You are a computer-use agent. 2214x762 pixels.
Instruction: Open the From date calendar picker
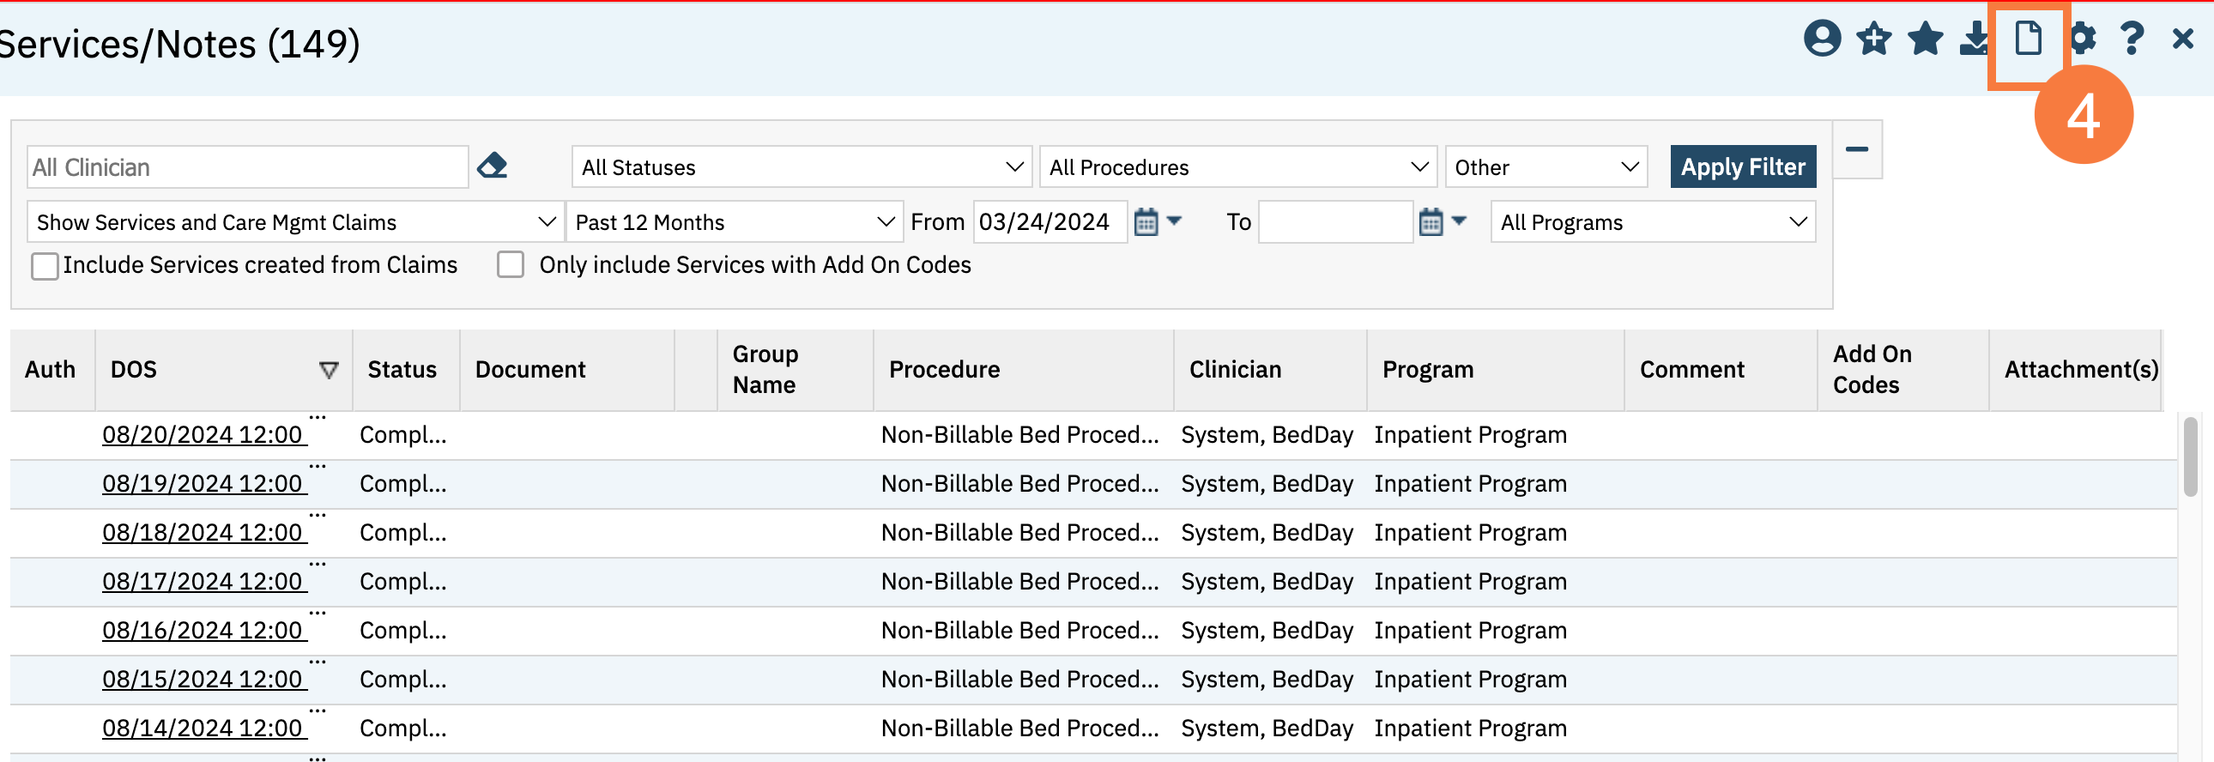coord(1146,222)
